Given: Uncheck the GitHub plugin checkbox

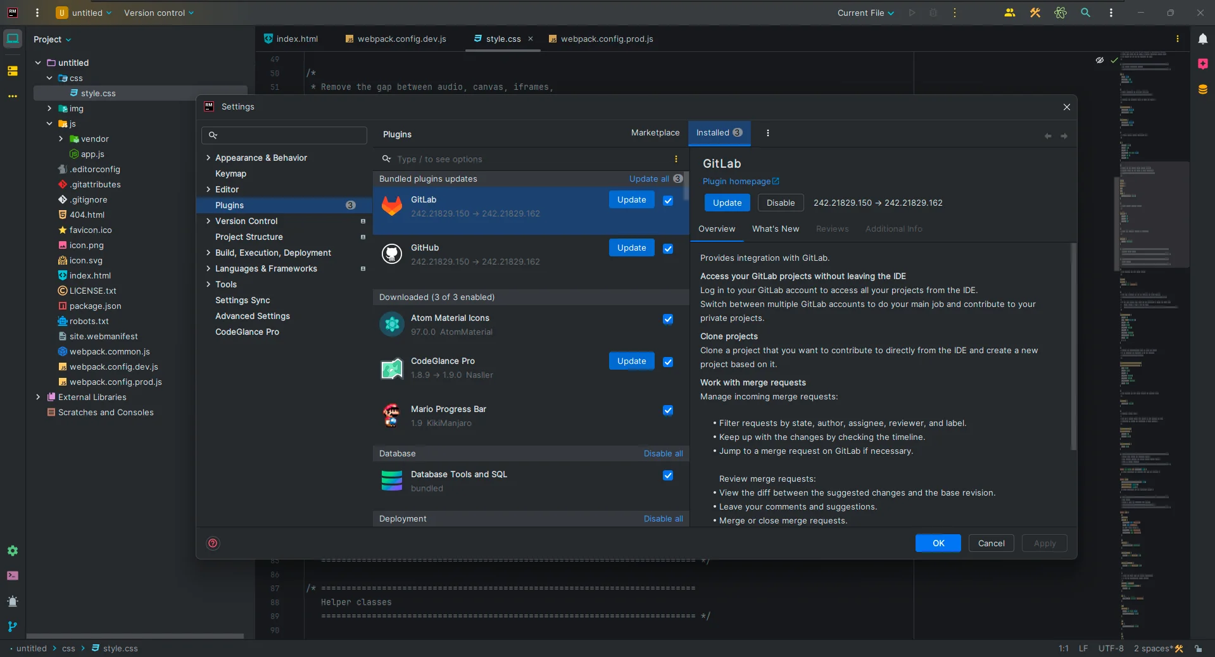Looking at the screenshot, I should pos(668,249).
